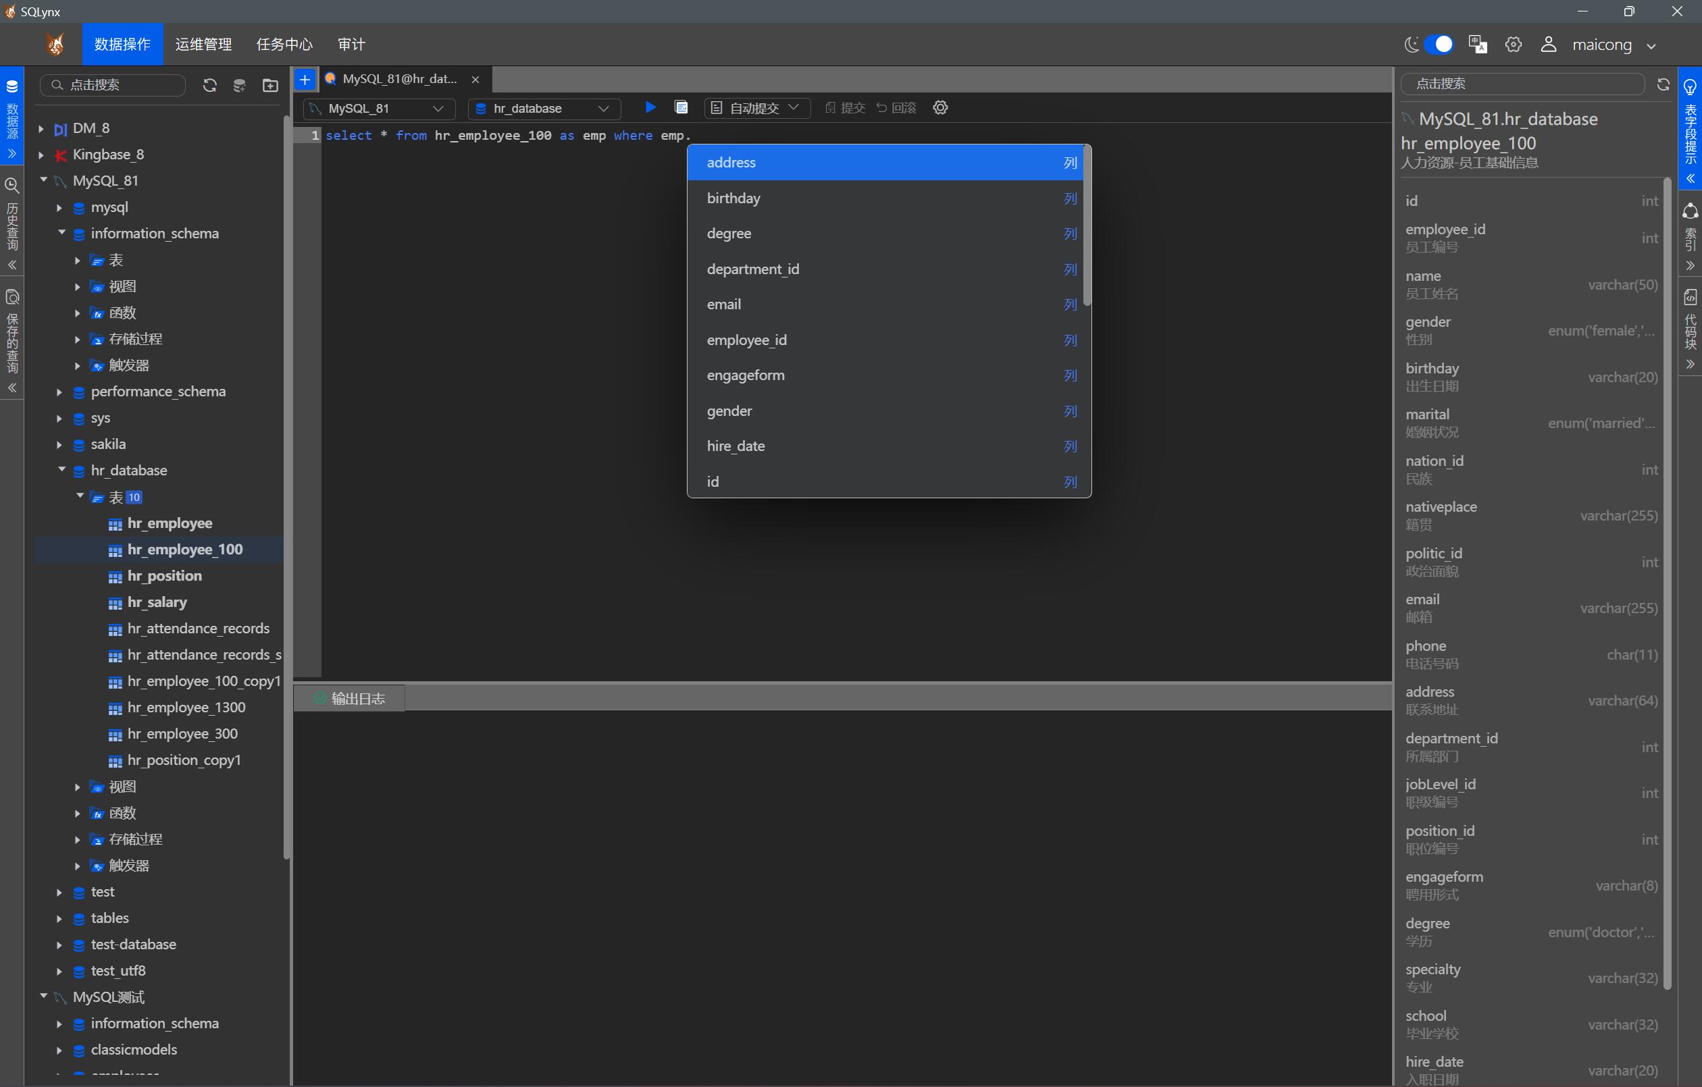The image size is (1702, 1087).
Task: Click the add data source icon
Action: 240,86
